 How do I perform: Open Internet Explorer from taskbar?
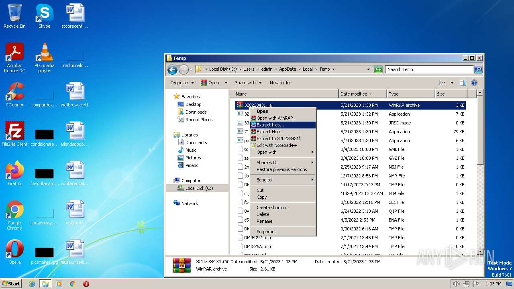[32, 284]
